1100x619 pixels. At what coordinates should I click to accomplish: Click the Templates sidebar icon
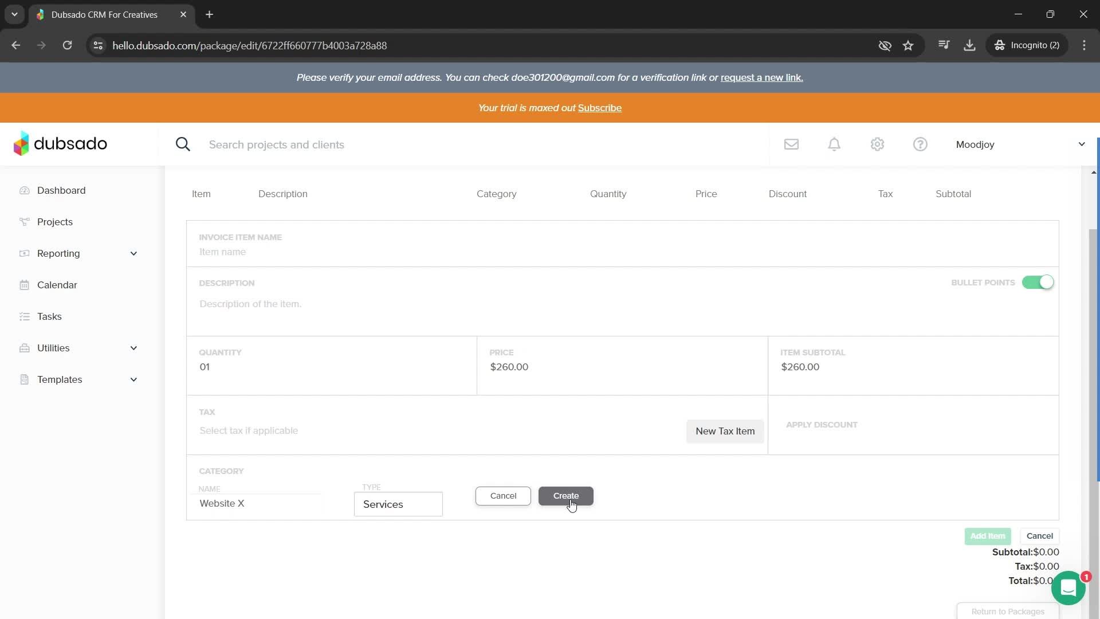[24, 379]
